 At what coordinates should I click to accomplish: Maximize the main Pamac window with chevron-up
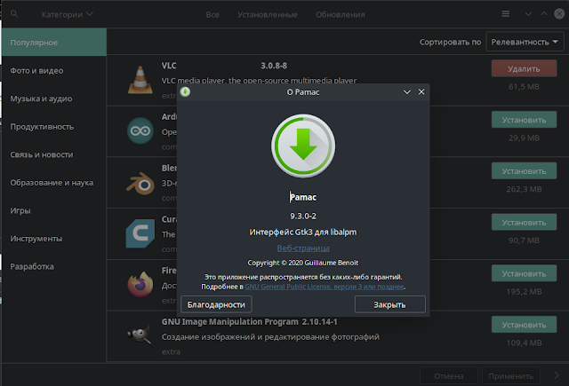[543, 14]
